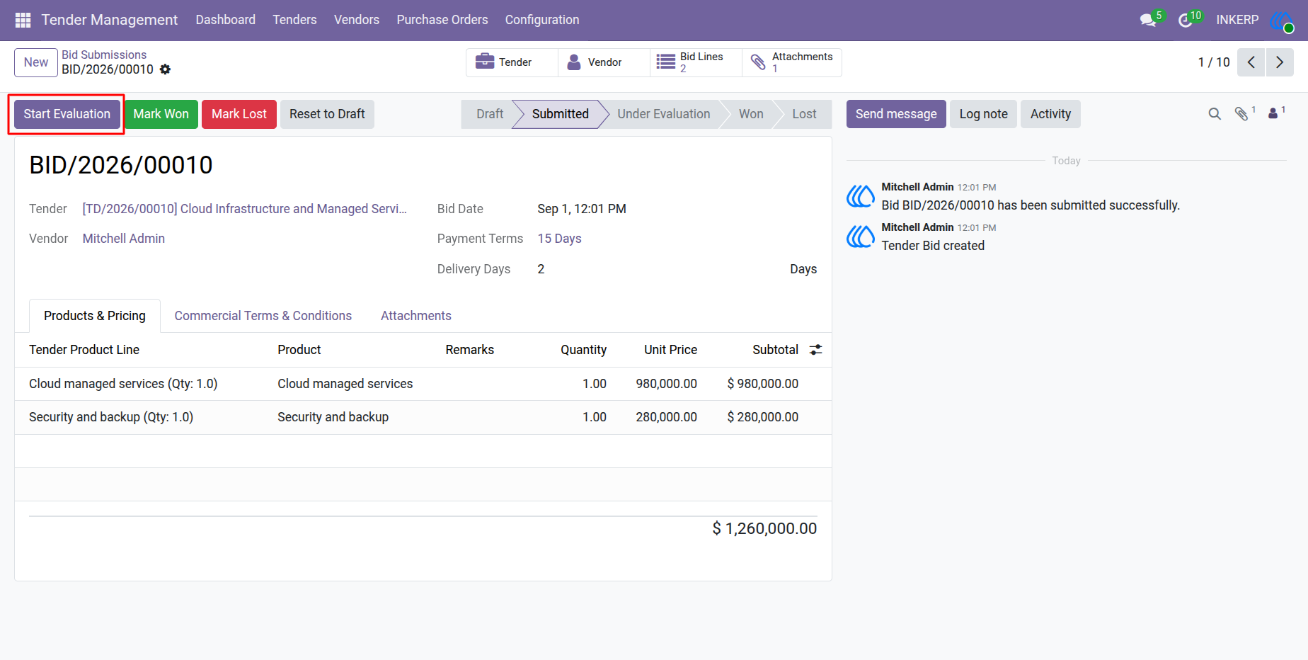Image resolution: width=1308 pixels, height=660 pixels.
Task: Open the TD/2026/00010 tender link
Action: point(245,209)
